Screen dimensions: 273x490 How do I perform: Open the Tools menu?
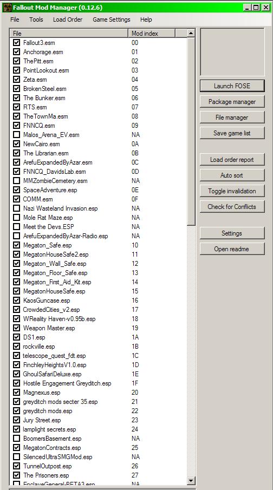36,19
